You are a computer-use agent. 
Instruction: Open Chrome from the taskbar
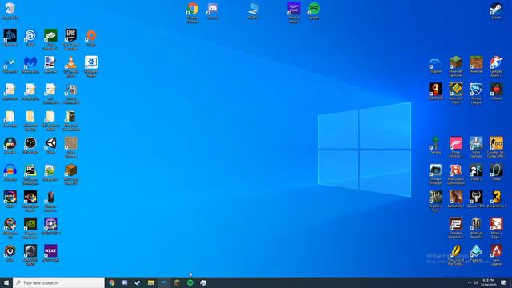click(112, 282)
